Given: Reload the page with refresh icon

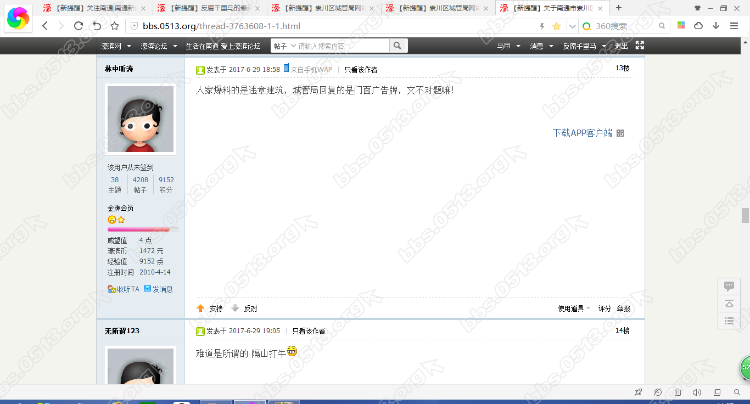Looking at the screenshot, I should click(79, 26).
